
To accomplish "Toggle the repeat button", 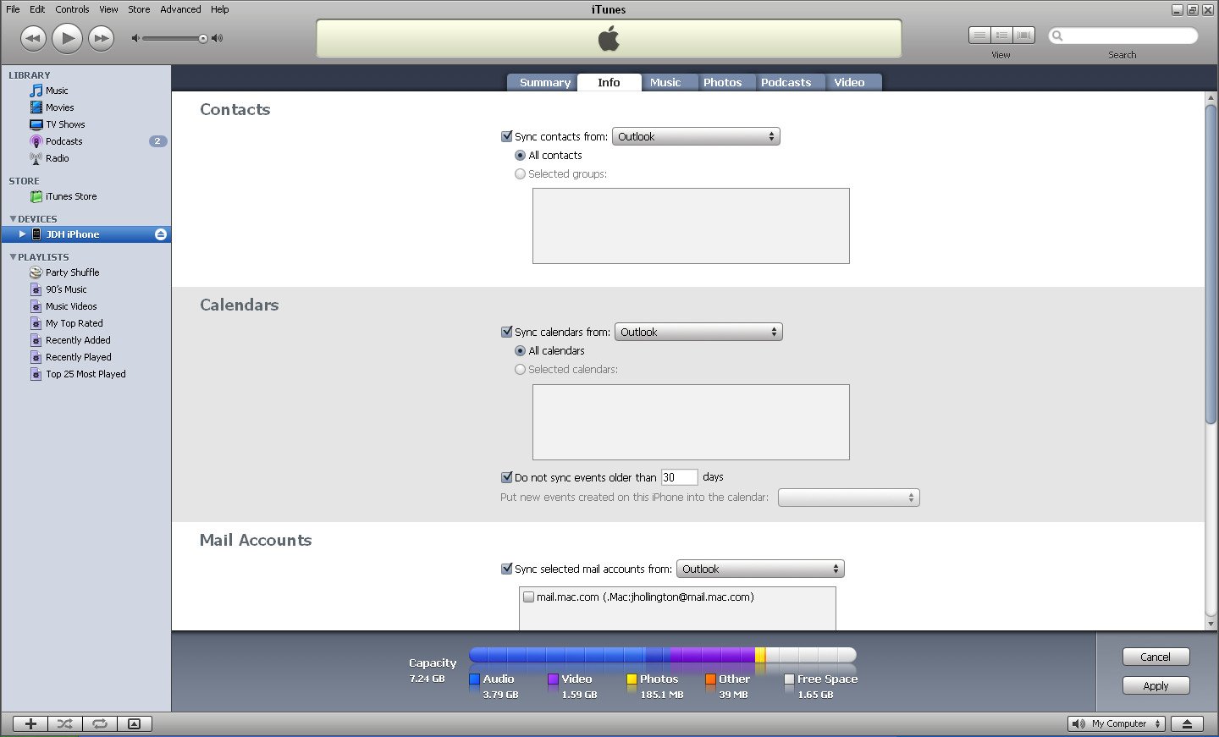I will pos(100,723).
